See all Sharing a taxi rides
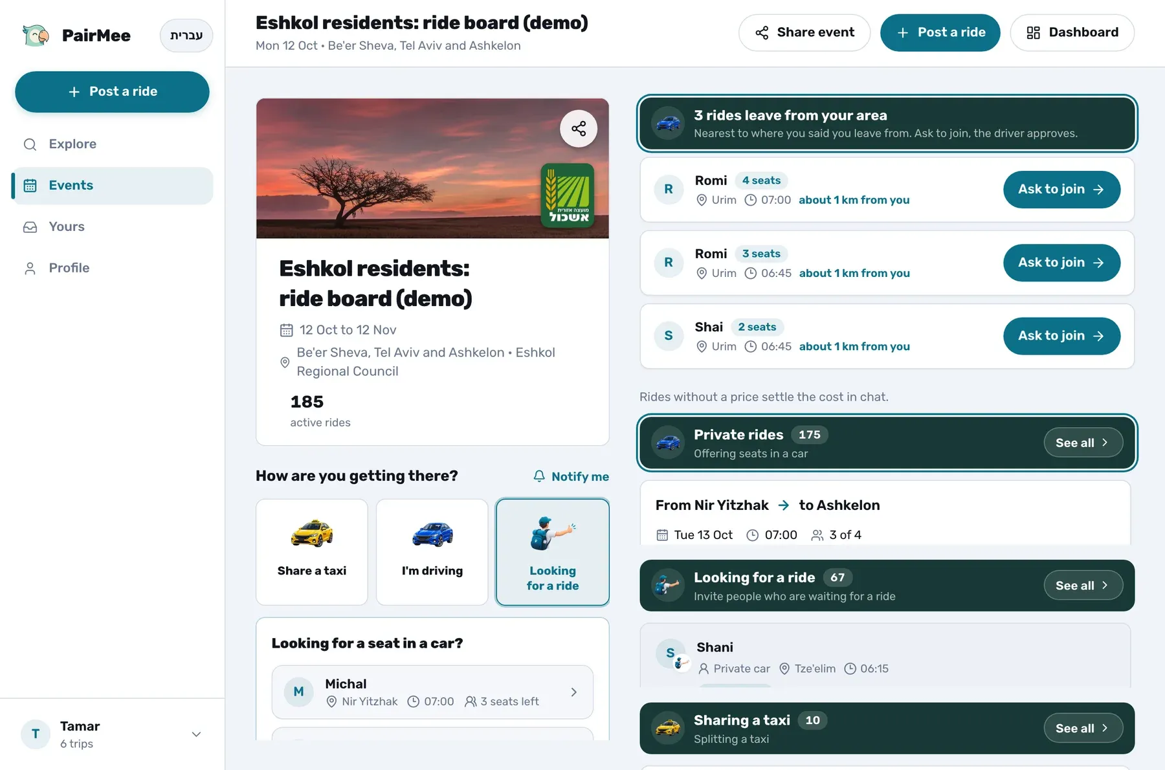 pyautogui.click(x=1083, y=729)
